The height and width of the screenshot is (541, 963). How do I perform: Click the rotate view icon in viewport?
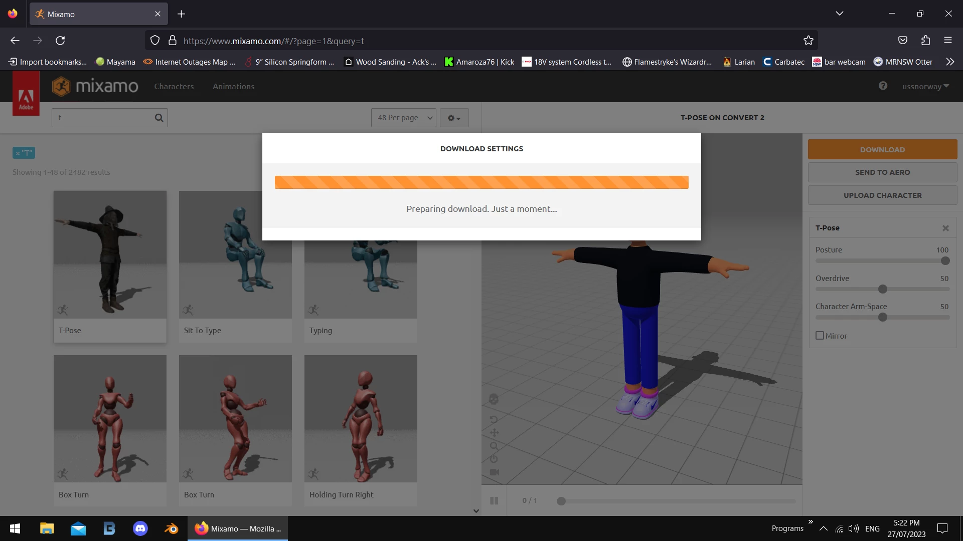(x=494, y=420)
